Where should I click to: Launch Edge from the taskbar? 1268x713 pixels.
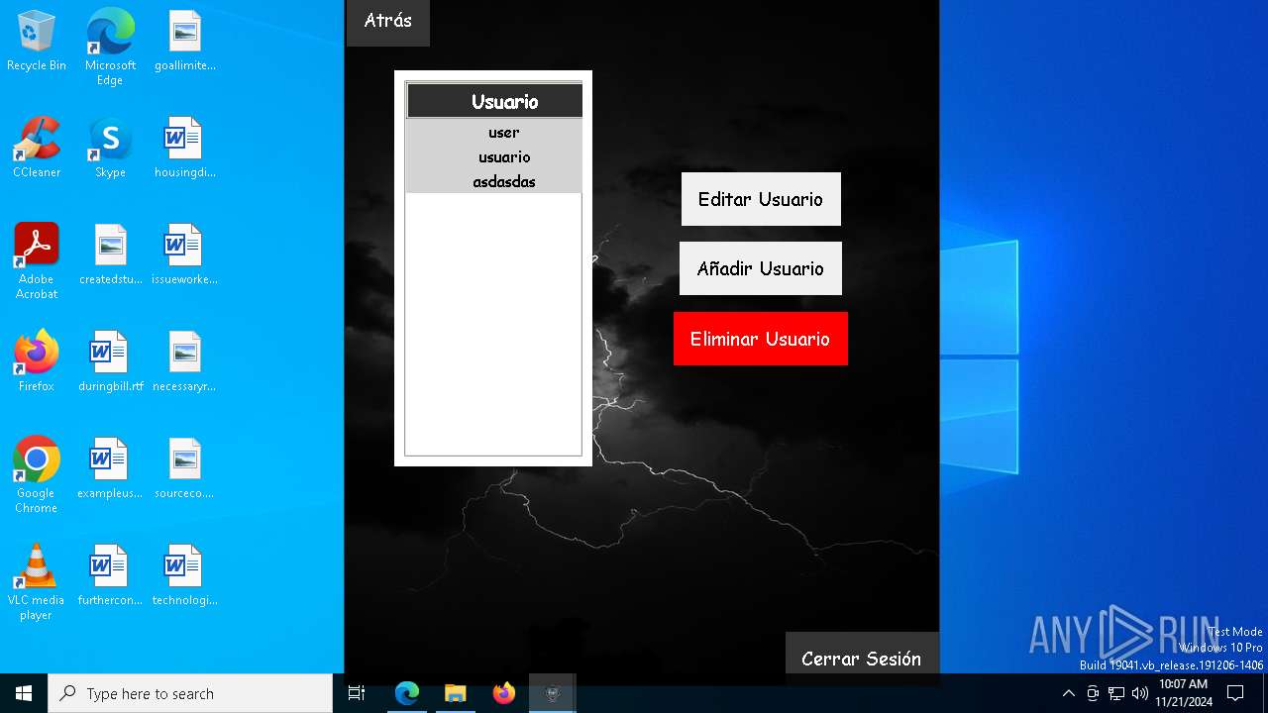click(407, 693)
